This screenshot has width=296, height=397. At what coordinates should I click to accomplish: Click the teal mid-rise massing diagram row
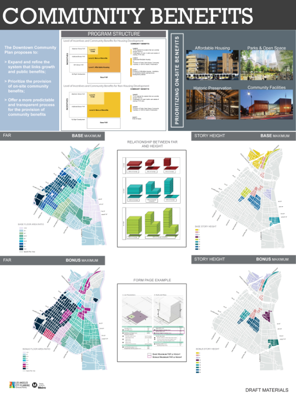pyautogui.click(x=151, y=190)
